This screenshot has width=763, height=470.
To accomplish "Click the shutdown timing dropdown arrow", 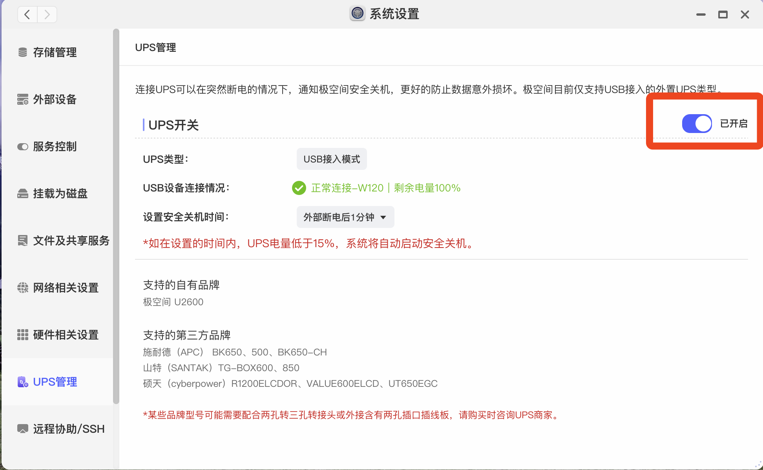I will pyautogui.click(x=383, y=217).
